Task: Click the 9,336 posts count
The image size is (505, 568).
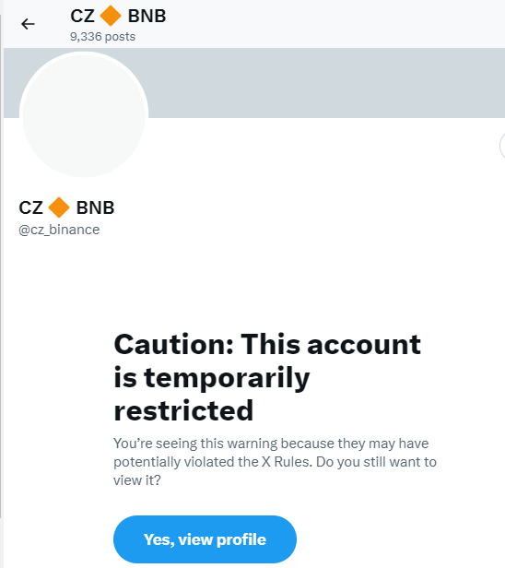Action: (103, 37)
